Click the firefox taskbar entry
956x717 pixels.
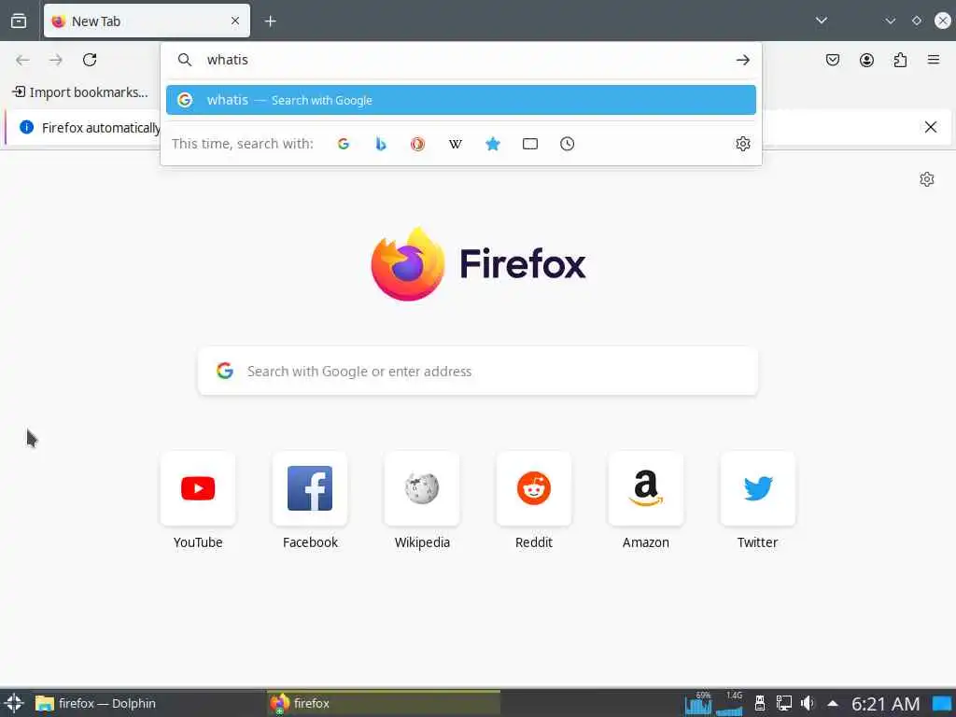pos(383,704)
